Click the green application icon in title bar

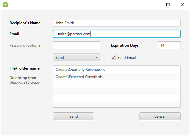pyautogui.click(x=5, y=5)
